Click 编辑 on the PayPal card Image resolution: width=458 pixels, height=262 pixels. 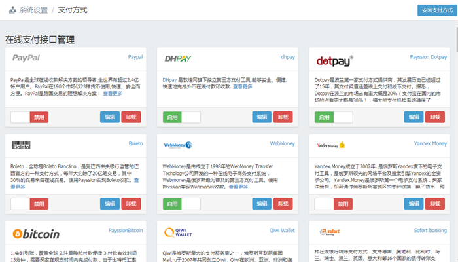(110, 117)
